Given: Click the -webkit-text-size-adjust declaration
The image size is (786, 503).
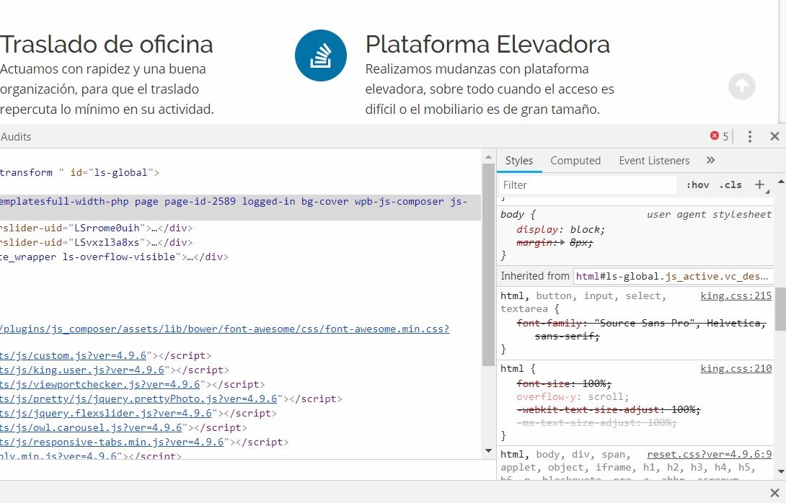Looking at the screenshot, I should tap(608, 410).
